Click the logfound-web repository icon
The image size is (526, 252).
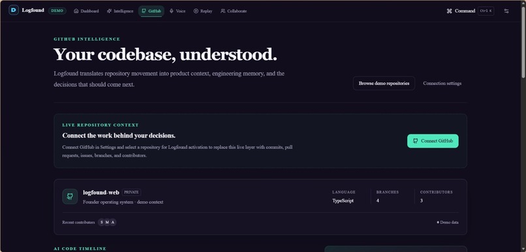point(70,197)
